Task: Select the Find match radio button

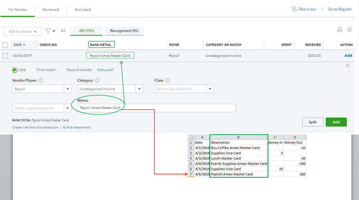Action: [33, 70]
